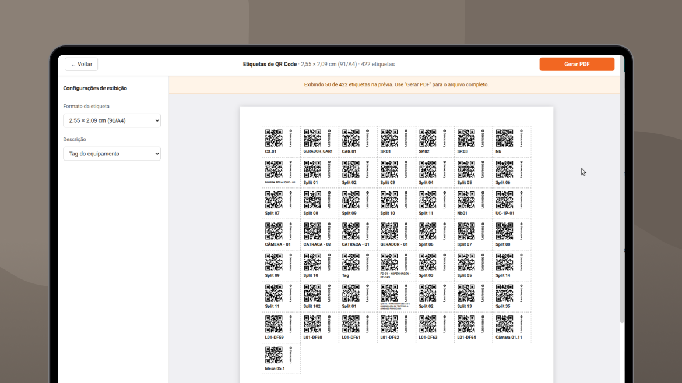Select the QR code labeled SP.03
682x383 pixels.
point(466,138)
